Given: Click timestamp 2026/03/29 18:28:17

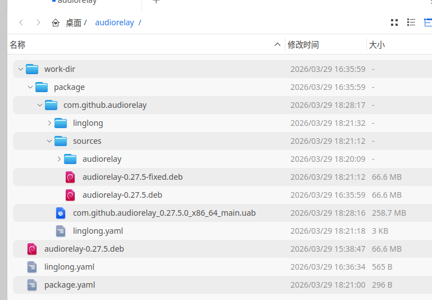Looking at the screenshot, I should (328, 105).
